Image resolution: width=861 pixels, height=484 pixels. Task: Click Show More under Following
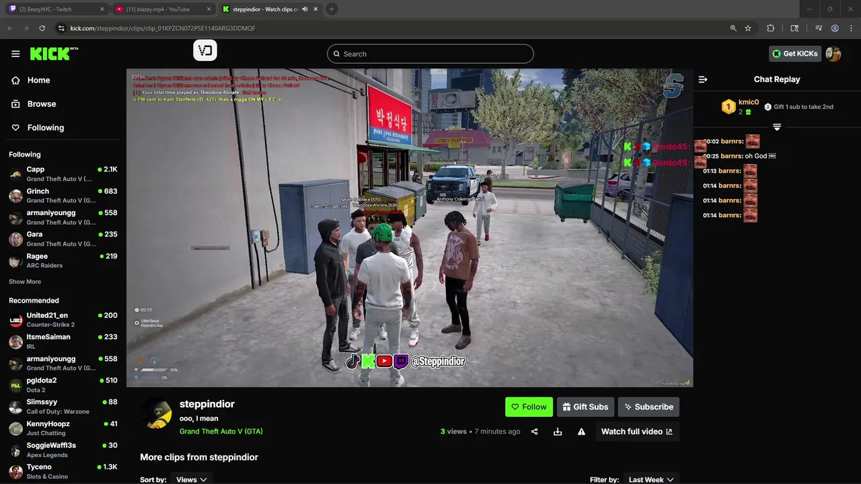[x=25, y=282]
